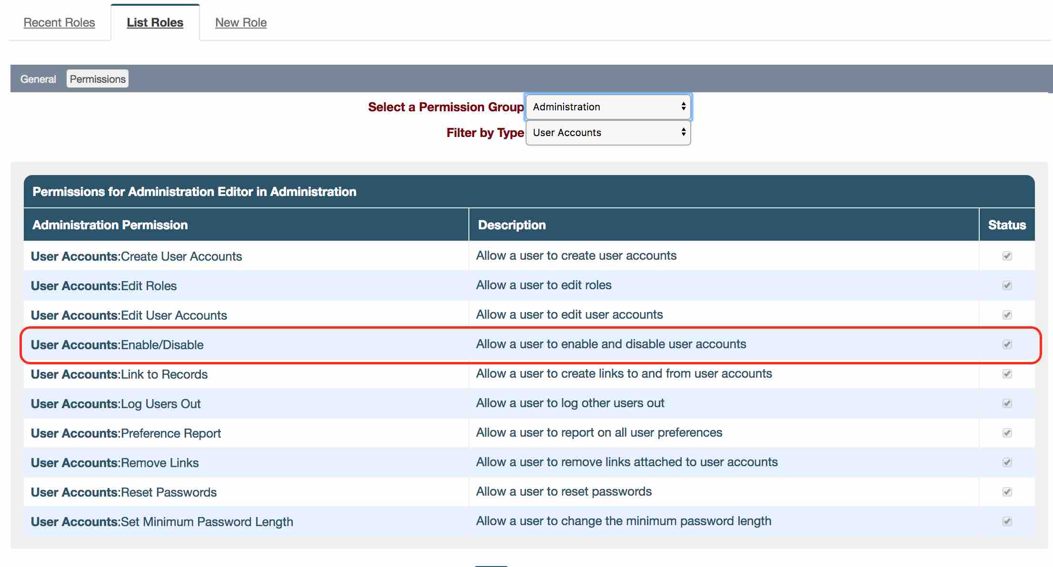Select the Permissions sub-tab
1053x567 pixels.
pyautogui.click(x=98, y=79)
